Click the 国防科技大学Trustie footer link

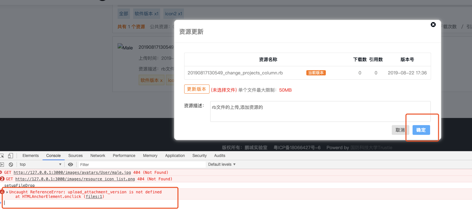point(371,148)
